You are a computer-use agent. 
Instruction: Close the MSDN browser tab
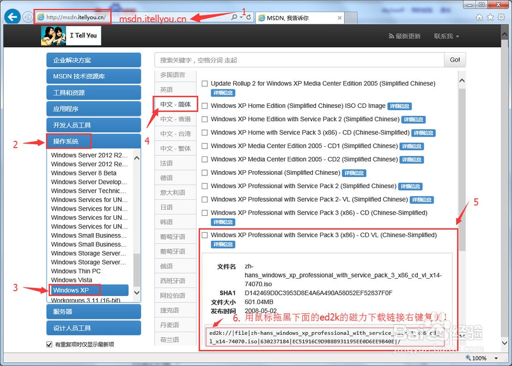[339, 18]
